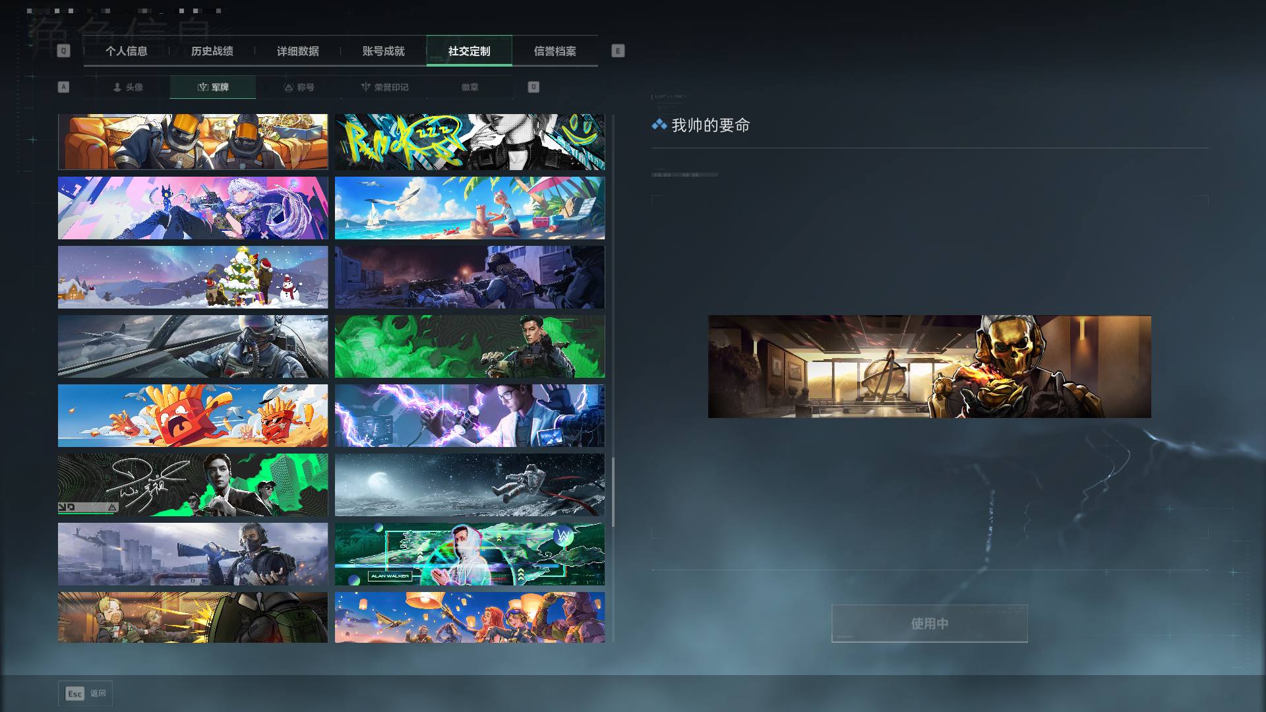Select the 头像 avatar sub-tab
This screenshot has width=1266, height=712.
pyautogui.click(x=127, y=87)
